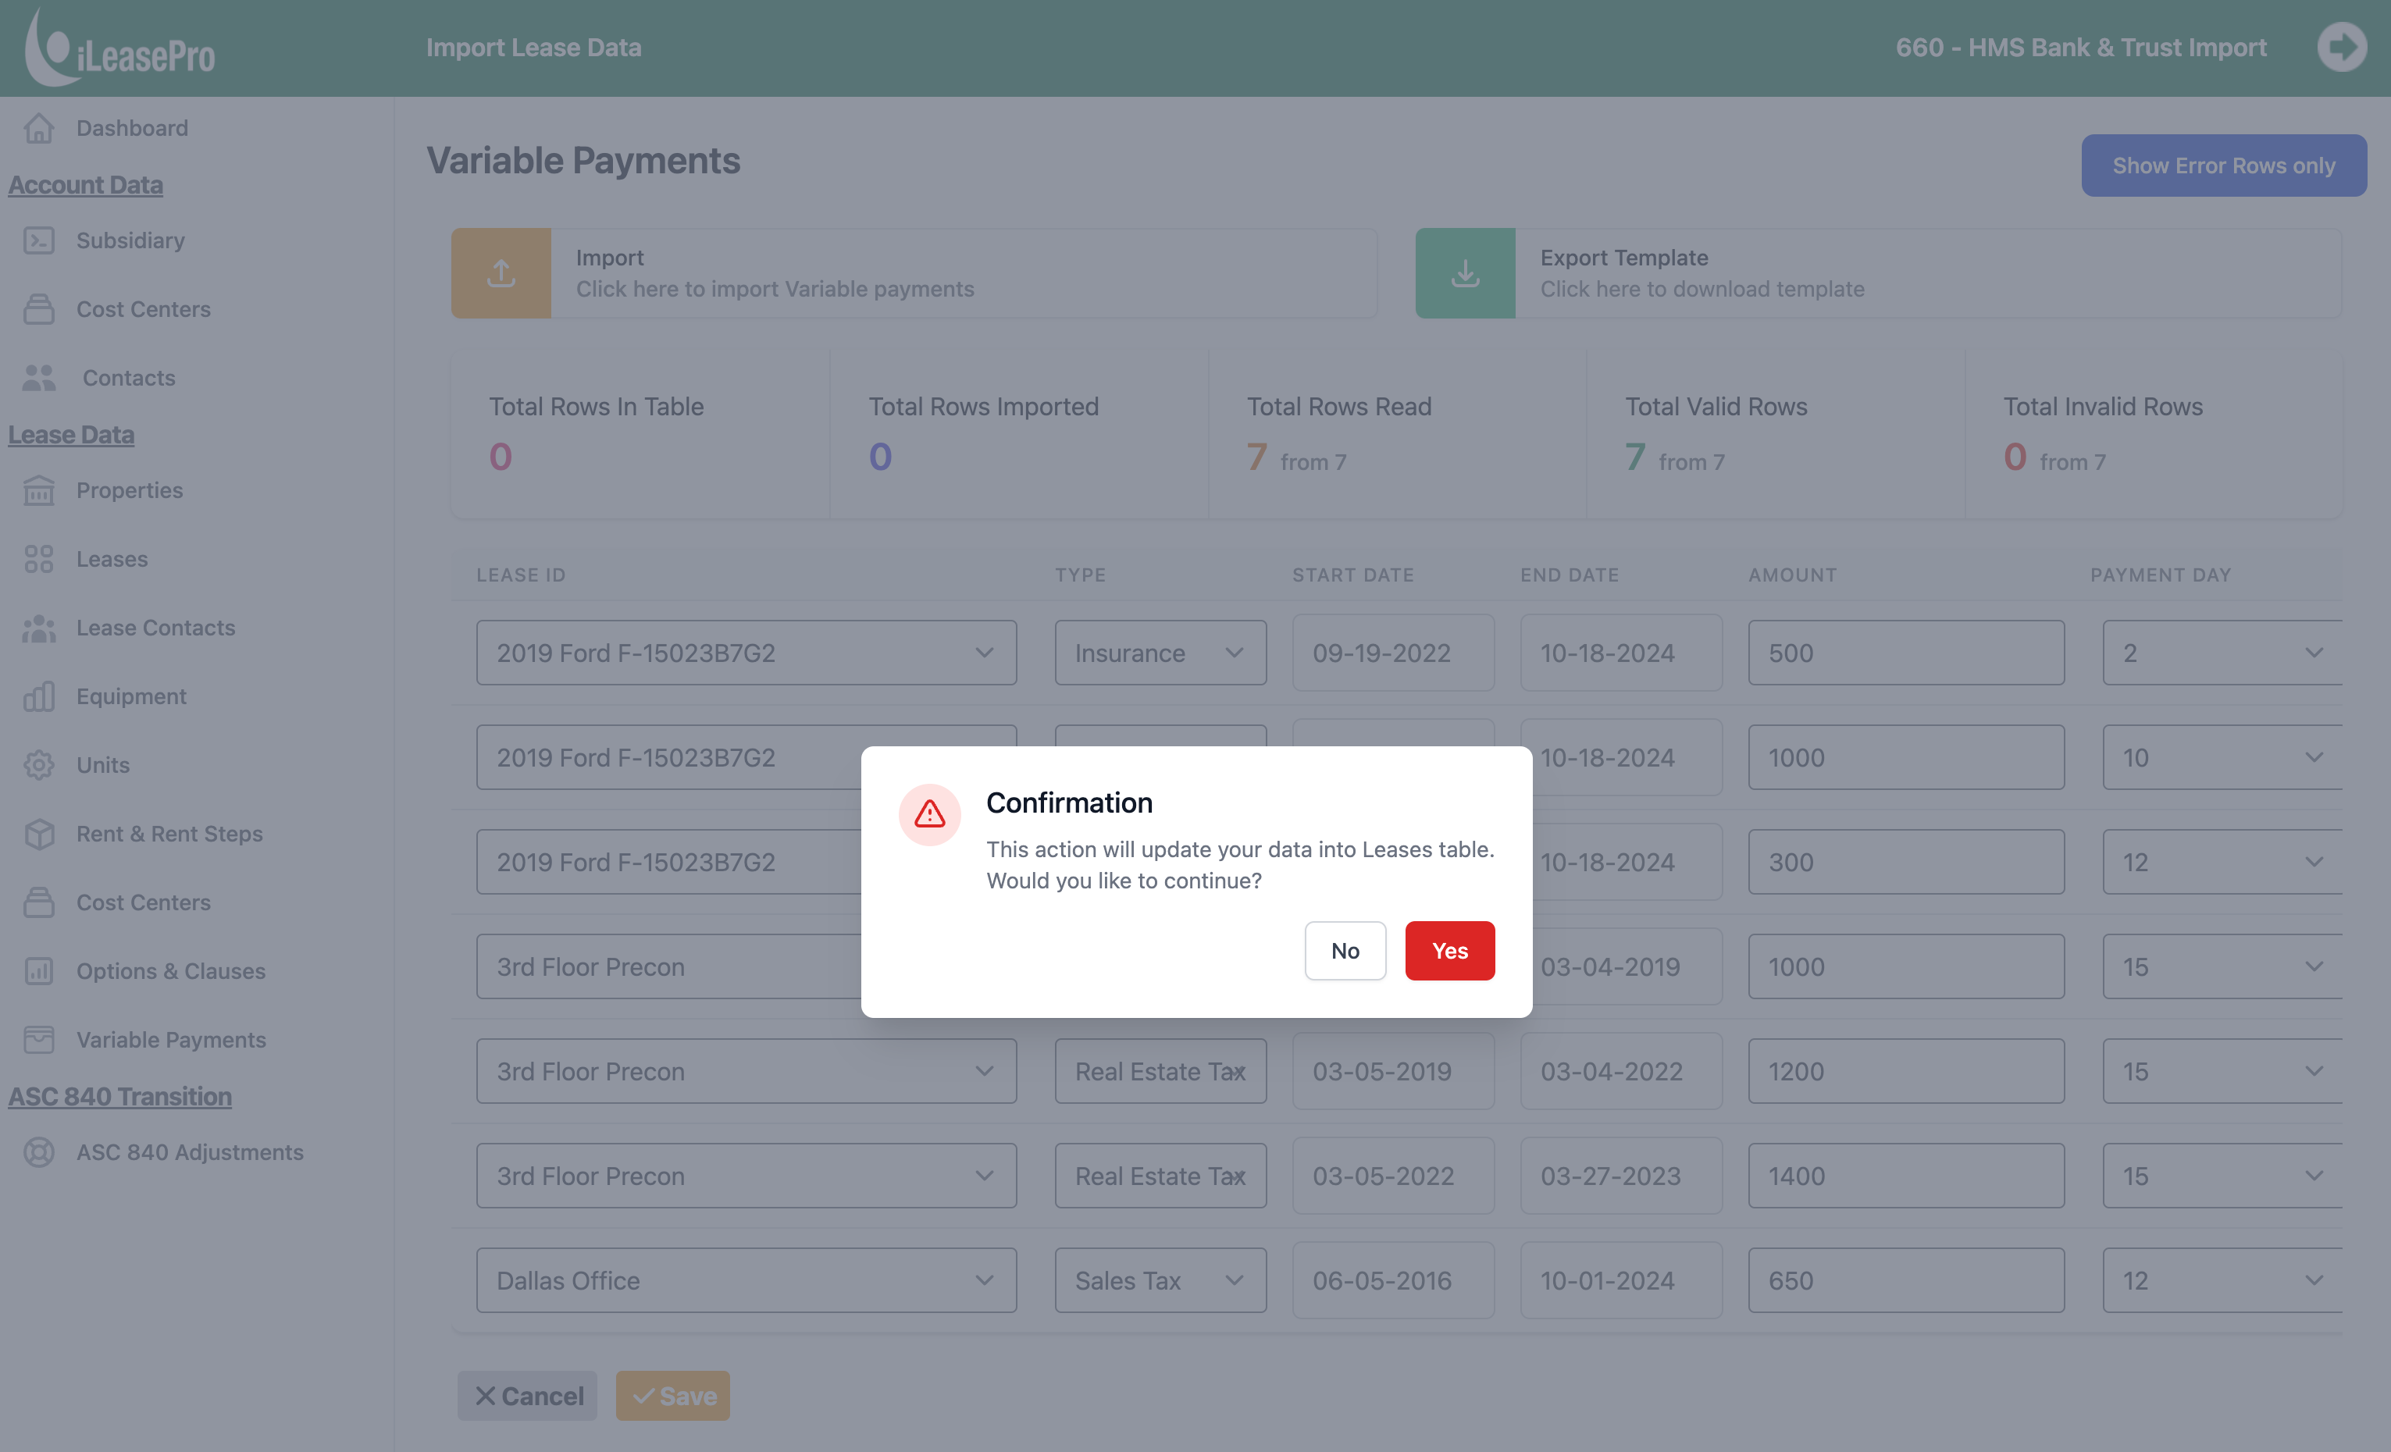Viewport: 2391px width, 1452px height.
Task: Click the amount field containing 1400
Action: click(1906, 1176)
